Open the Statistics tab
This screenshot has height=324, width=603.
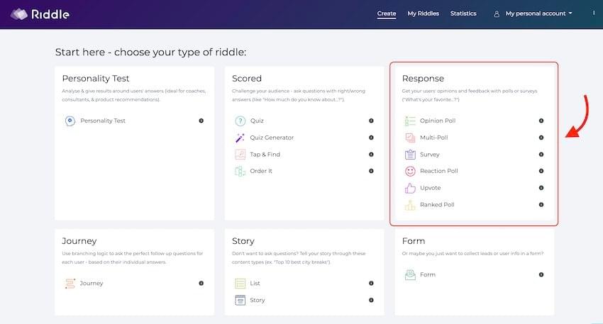[x=463, y=13]
